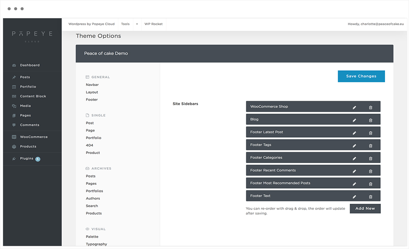409x249 pixels.
Task: Delete the Footer Tags sidebar
Action: pos(371,146)
